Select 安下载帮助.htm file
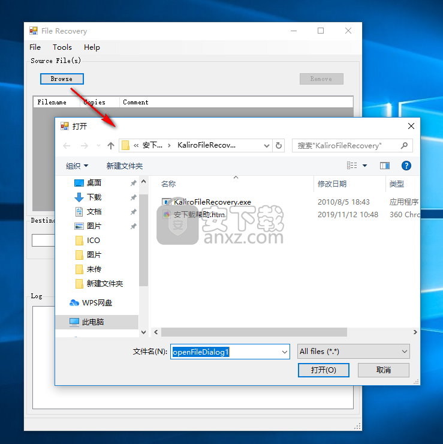The image size is (443, 444). pyautogui.click(x=199, y=215)
